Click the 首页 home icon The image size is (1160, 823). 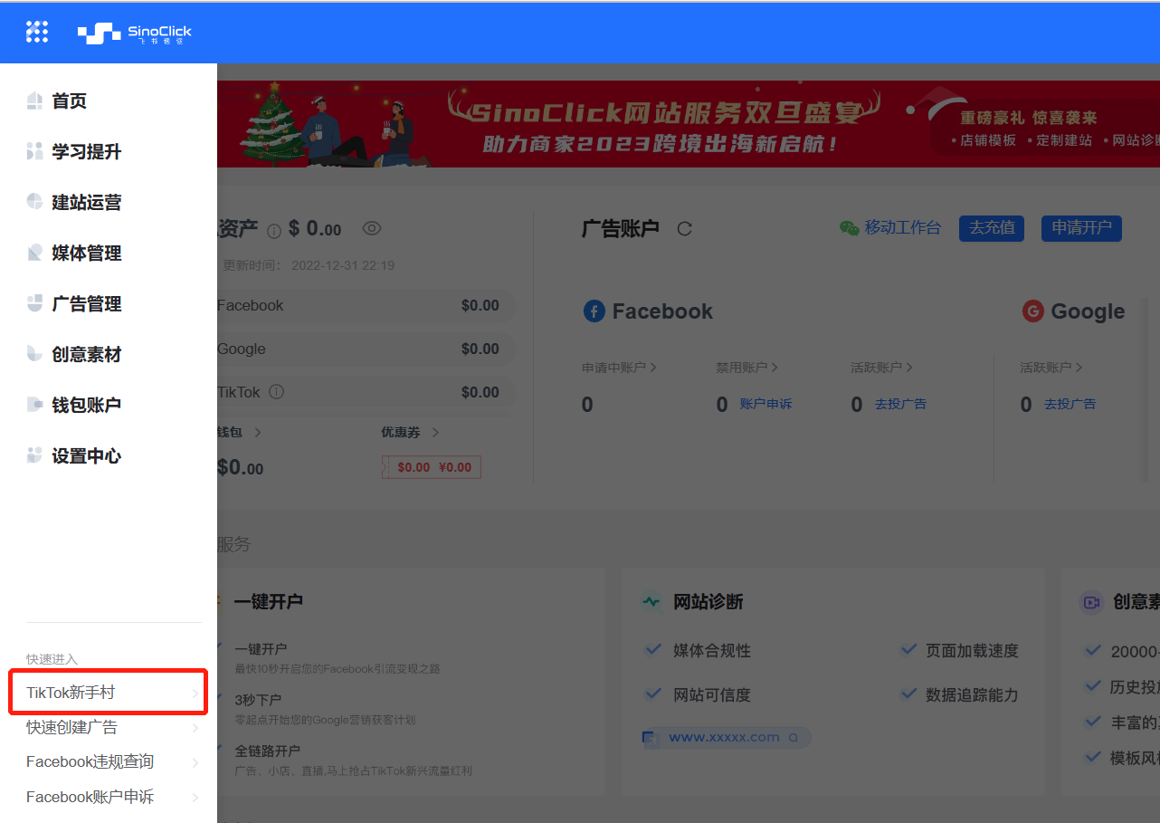[34, 100]
